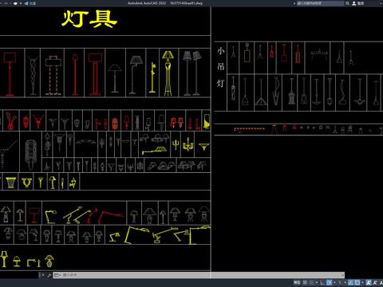Image resolution: width=383 pixels, height=287 pixels.
Task: Click the Share button in quick access toolbar
Action: point(30,3)
